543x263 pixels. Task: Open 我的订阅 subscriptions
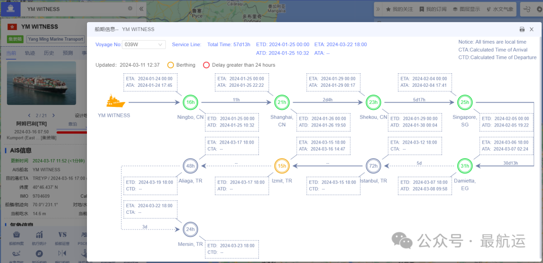pos(433,10)
